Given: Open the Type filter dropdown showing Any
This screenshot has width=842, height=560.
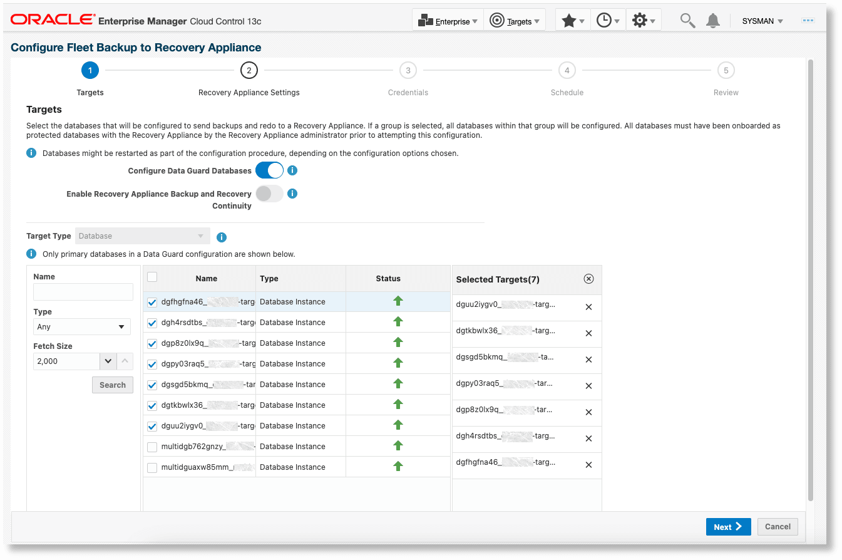Looking at the screenshot, I should tap(81, 326).
